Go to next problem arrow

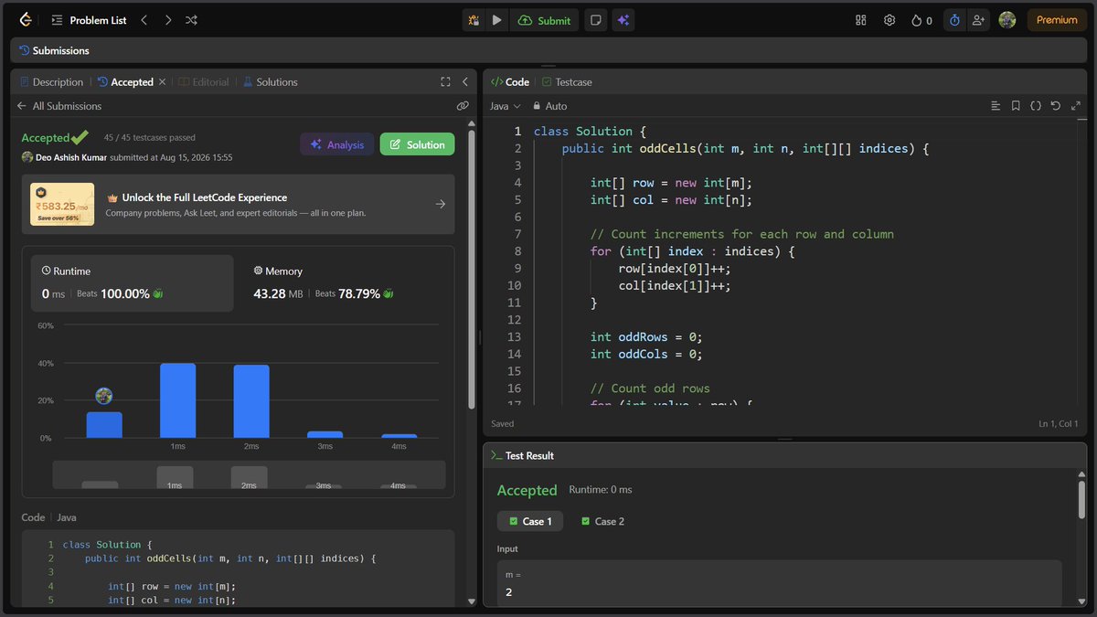(167, 20)
